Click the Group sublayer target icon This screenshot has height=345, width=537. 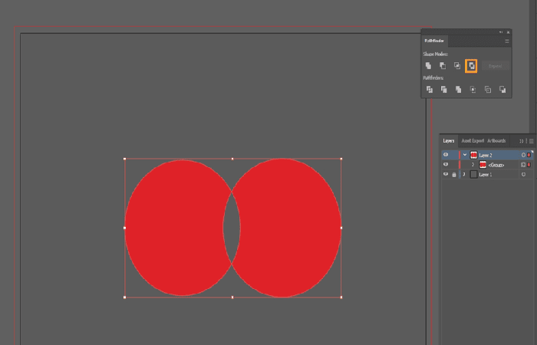pyautogui.click(x=523, y=165)
